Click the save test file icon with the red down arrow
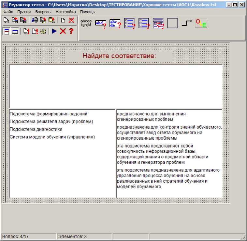This screenshot has height=241, width=247. point(23,20)
